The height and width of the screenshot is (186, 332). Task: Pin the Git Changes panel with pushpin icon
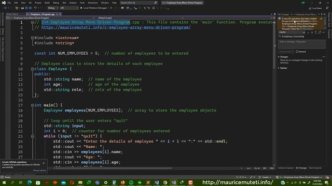click(322, 14)
